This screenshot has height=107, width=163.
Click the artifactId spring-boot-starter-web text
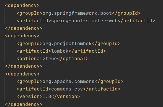84,21
